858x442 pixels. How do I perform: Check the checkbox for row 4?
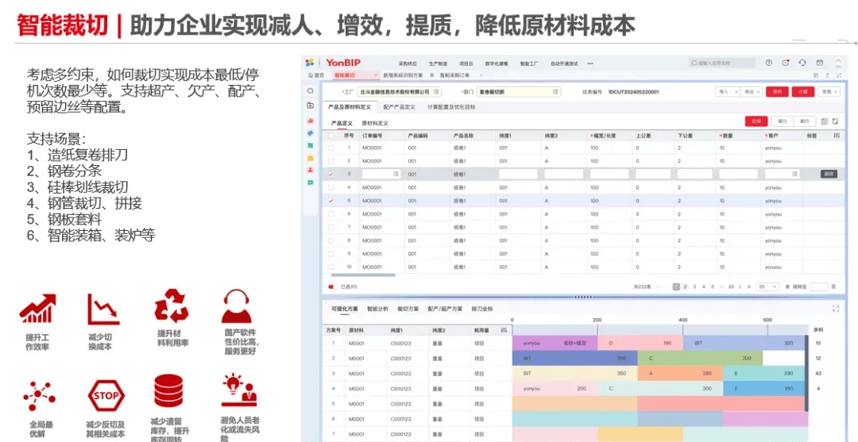click(x=330, y=187)
